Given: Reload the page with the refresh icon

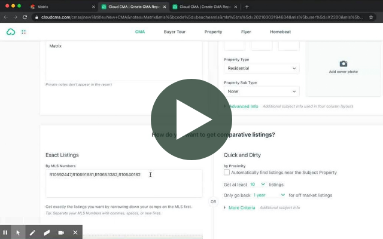Looking at the screenshot, I should tap(25, 17).
